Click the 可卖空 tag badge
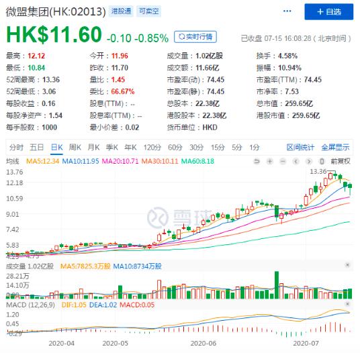 point(149,11)
